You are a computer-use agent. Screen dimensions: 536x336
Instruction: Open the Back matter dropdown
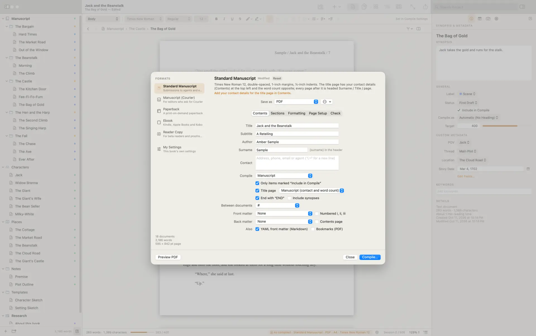[284, 222]
